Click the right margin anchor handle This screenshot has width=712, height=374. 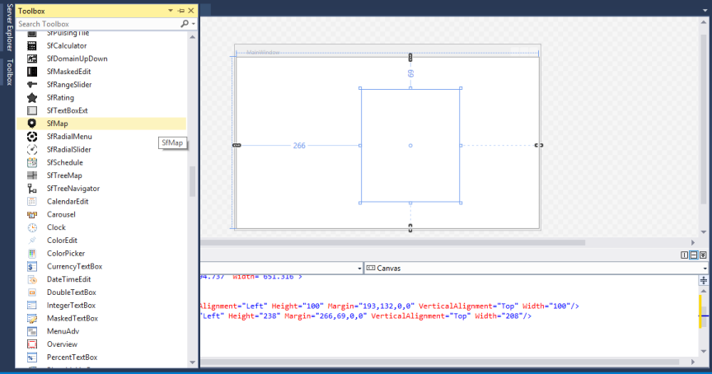(x=539, y=145)
